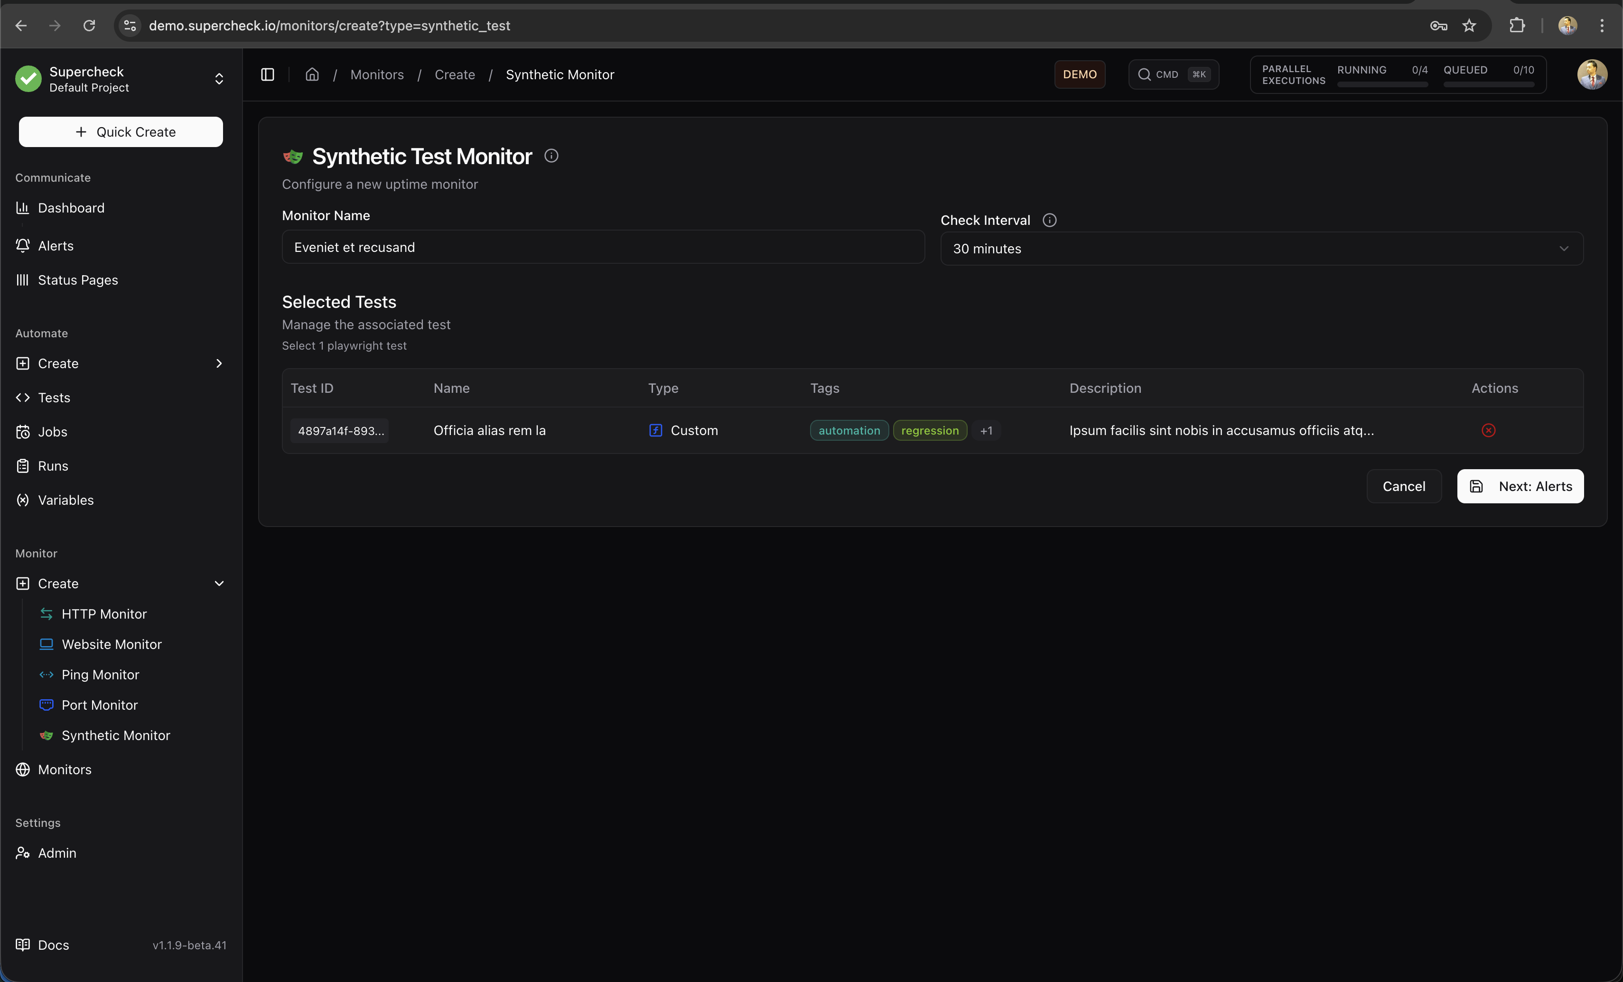Navigate to Monitors breadcrumb item
Image resolution: width=1623 pixels, height=982 pixels.
(377, 74)
